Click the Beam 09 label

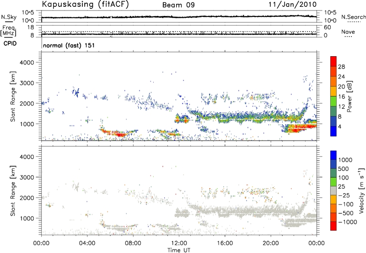pyautogui.click(x=178, y=5)
